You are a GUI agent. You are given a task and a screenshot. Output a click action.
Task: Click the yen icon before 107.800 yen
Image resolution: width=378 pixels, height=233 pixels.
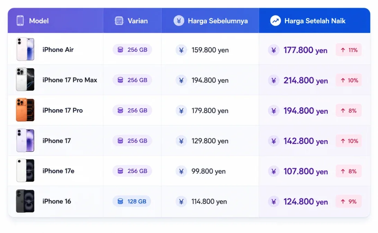273,171
